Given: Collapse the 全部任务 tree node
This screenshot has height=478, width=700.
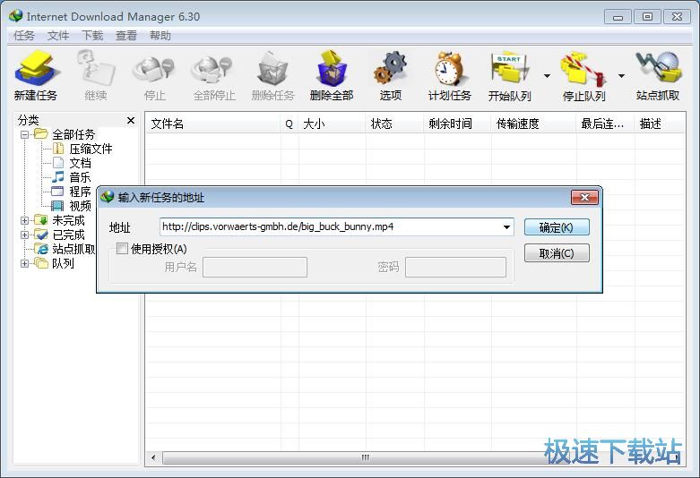Looking at the screenshot, I should pos(24,134).
